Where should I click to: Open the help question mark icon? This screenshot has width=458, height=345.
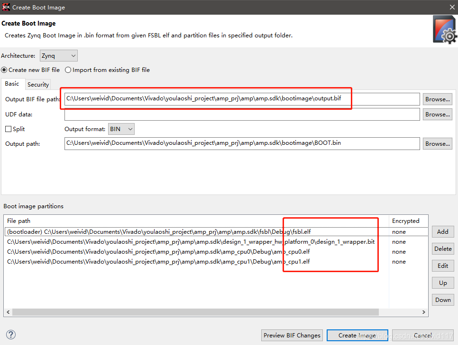(11, 335)
